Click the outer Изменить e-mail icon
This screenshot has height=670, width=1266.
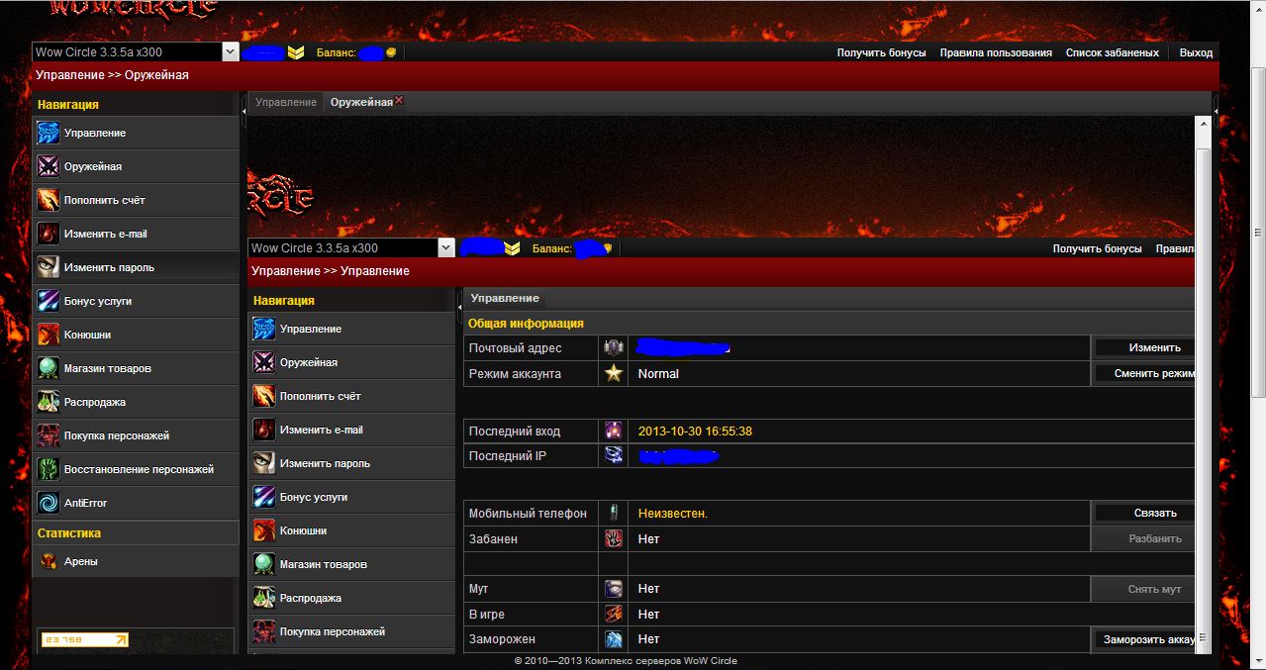[48, 234]
